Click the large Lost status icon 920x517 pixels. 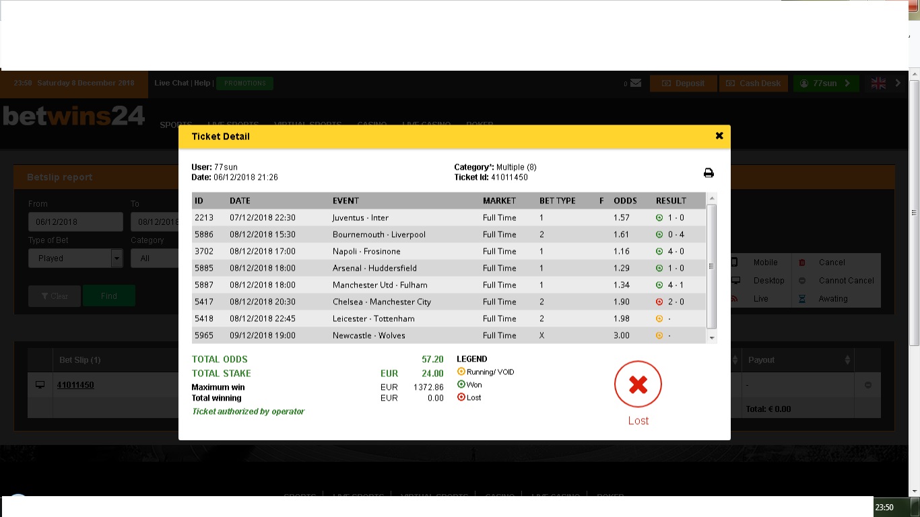coord(638,384)
